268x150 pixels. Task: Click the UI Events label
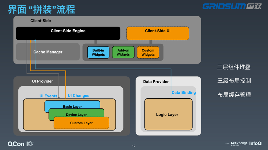coord(48,96)
